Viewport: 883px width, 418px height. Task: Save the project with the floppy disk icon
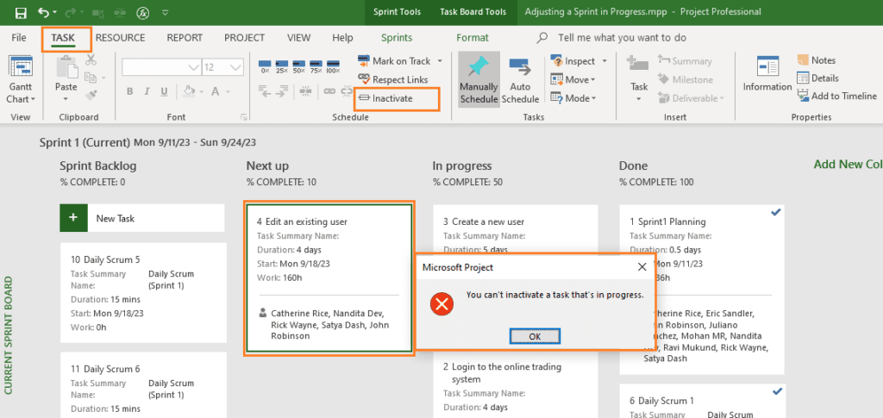coord(21,12)
